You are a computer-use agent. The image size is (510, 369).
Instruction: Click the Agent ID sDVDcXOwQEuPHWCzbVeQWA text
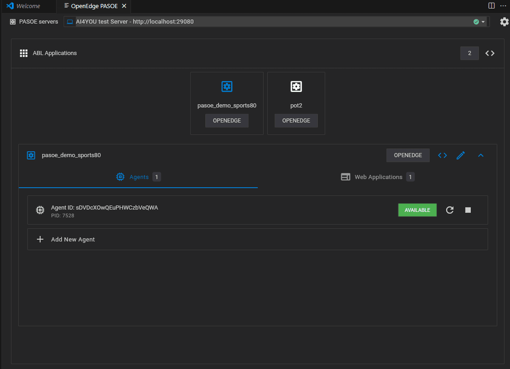coord(104,208)
